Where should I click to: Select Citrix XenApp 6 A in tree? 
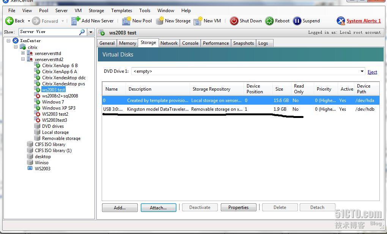[x=60, y=71]
